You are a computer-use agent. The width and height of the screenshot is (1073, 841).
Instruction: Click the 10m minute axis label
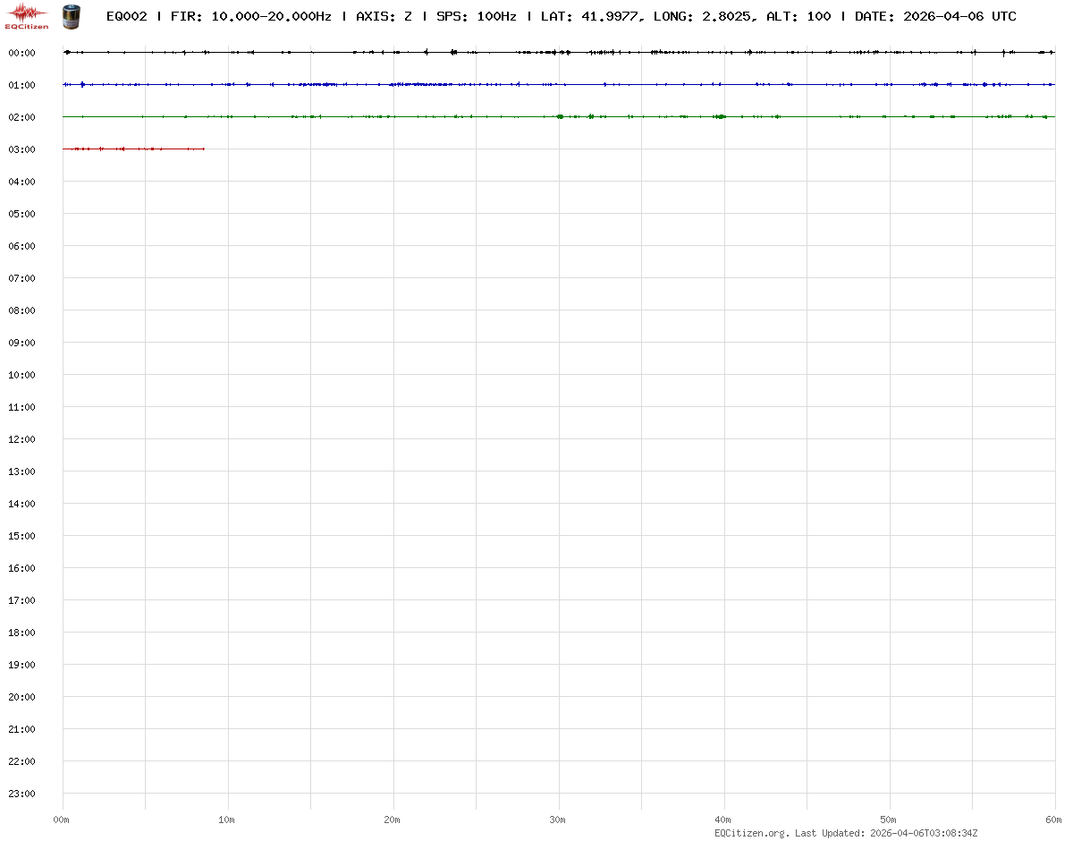(227, 820)
